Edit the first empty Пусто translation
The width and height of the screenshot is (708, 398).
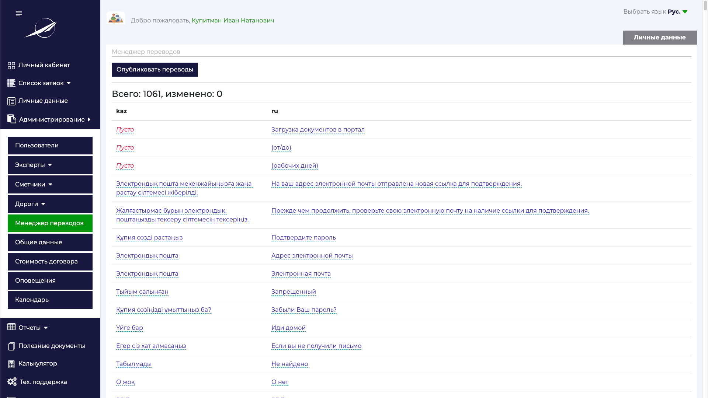coord(125,130)
